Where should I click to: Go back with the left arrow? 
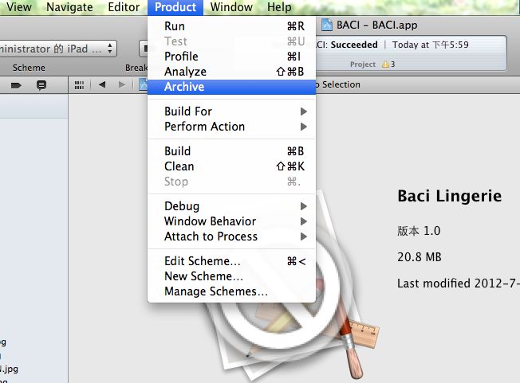(102, 84)
